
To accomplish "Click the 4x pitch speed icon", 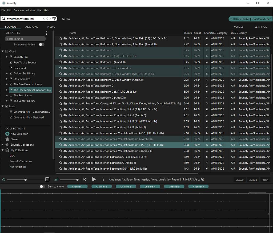I will click(x=47, y=179).
